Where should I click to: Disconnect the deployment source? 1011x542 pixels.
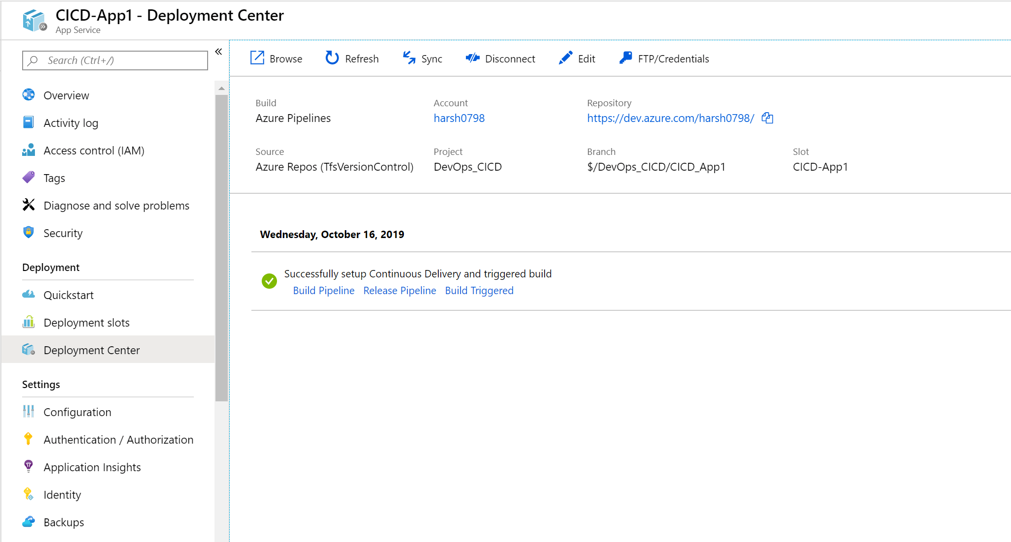pyautogui.click(x=500, y=59)
